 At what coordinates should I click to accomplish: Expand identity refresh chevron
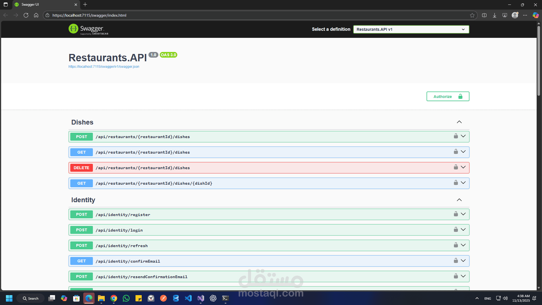click(x=463, y=245)
